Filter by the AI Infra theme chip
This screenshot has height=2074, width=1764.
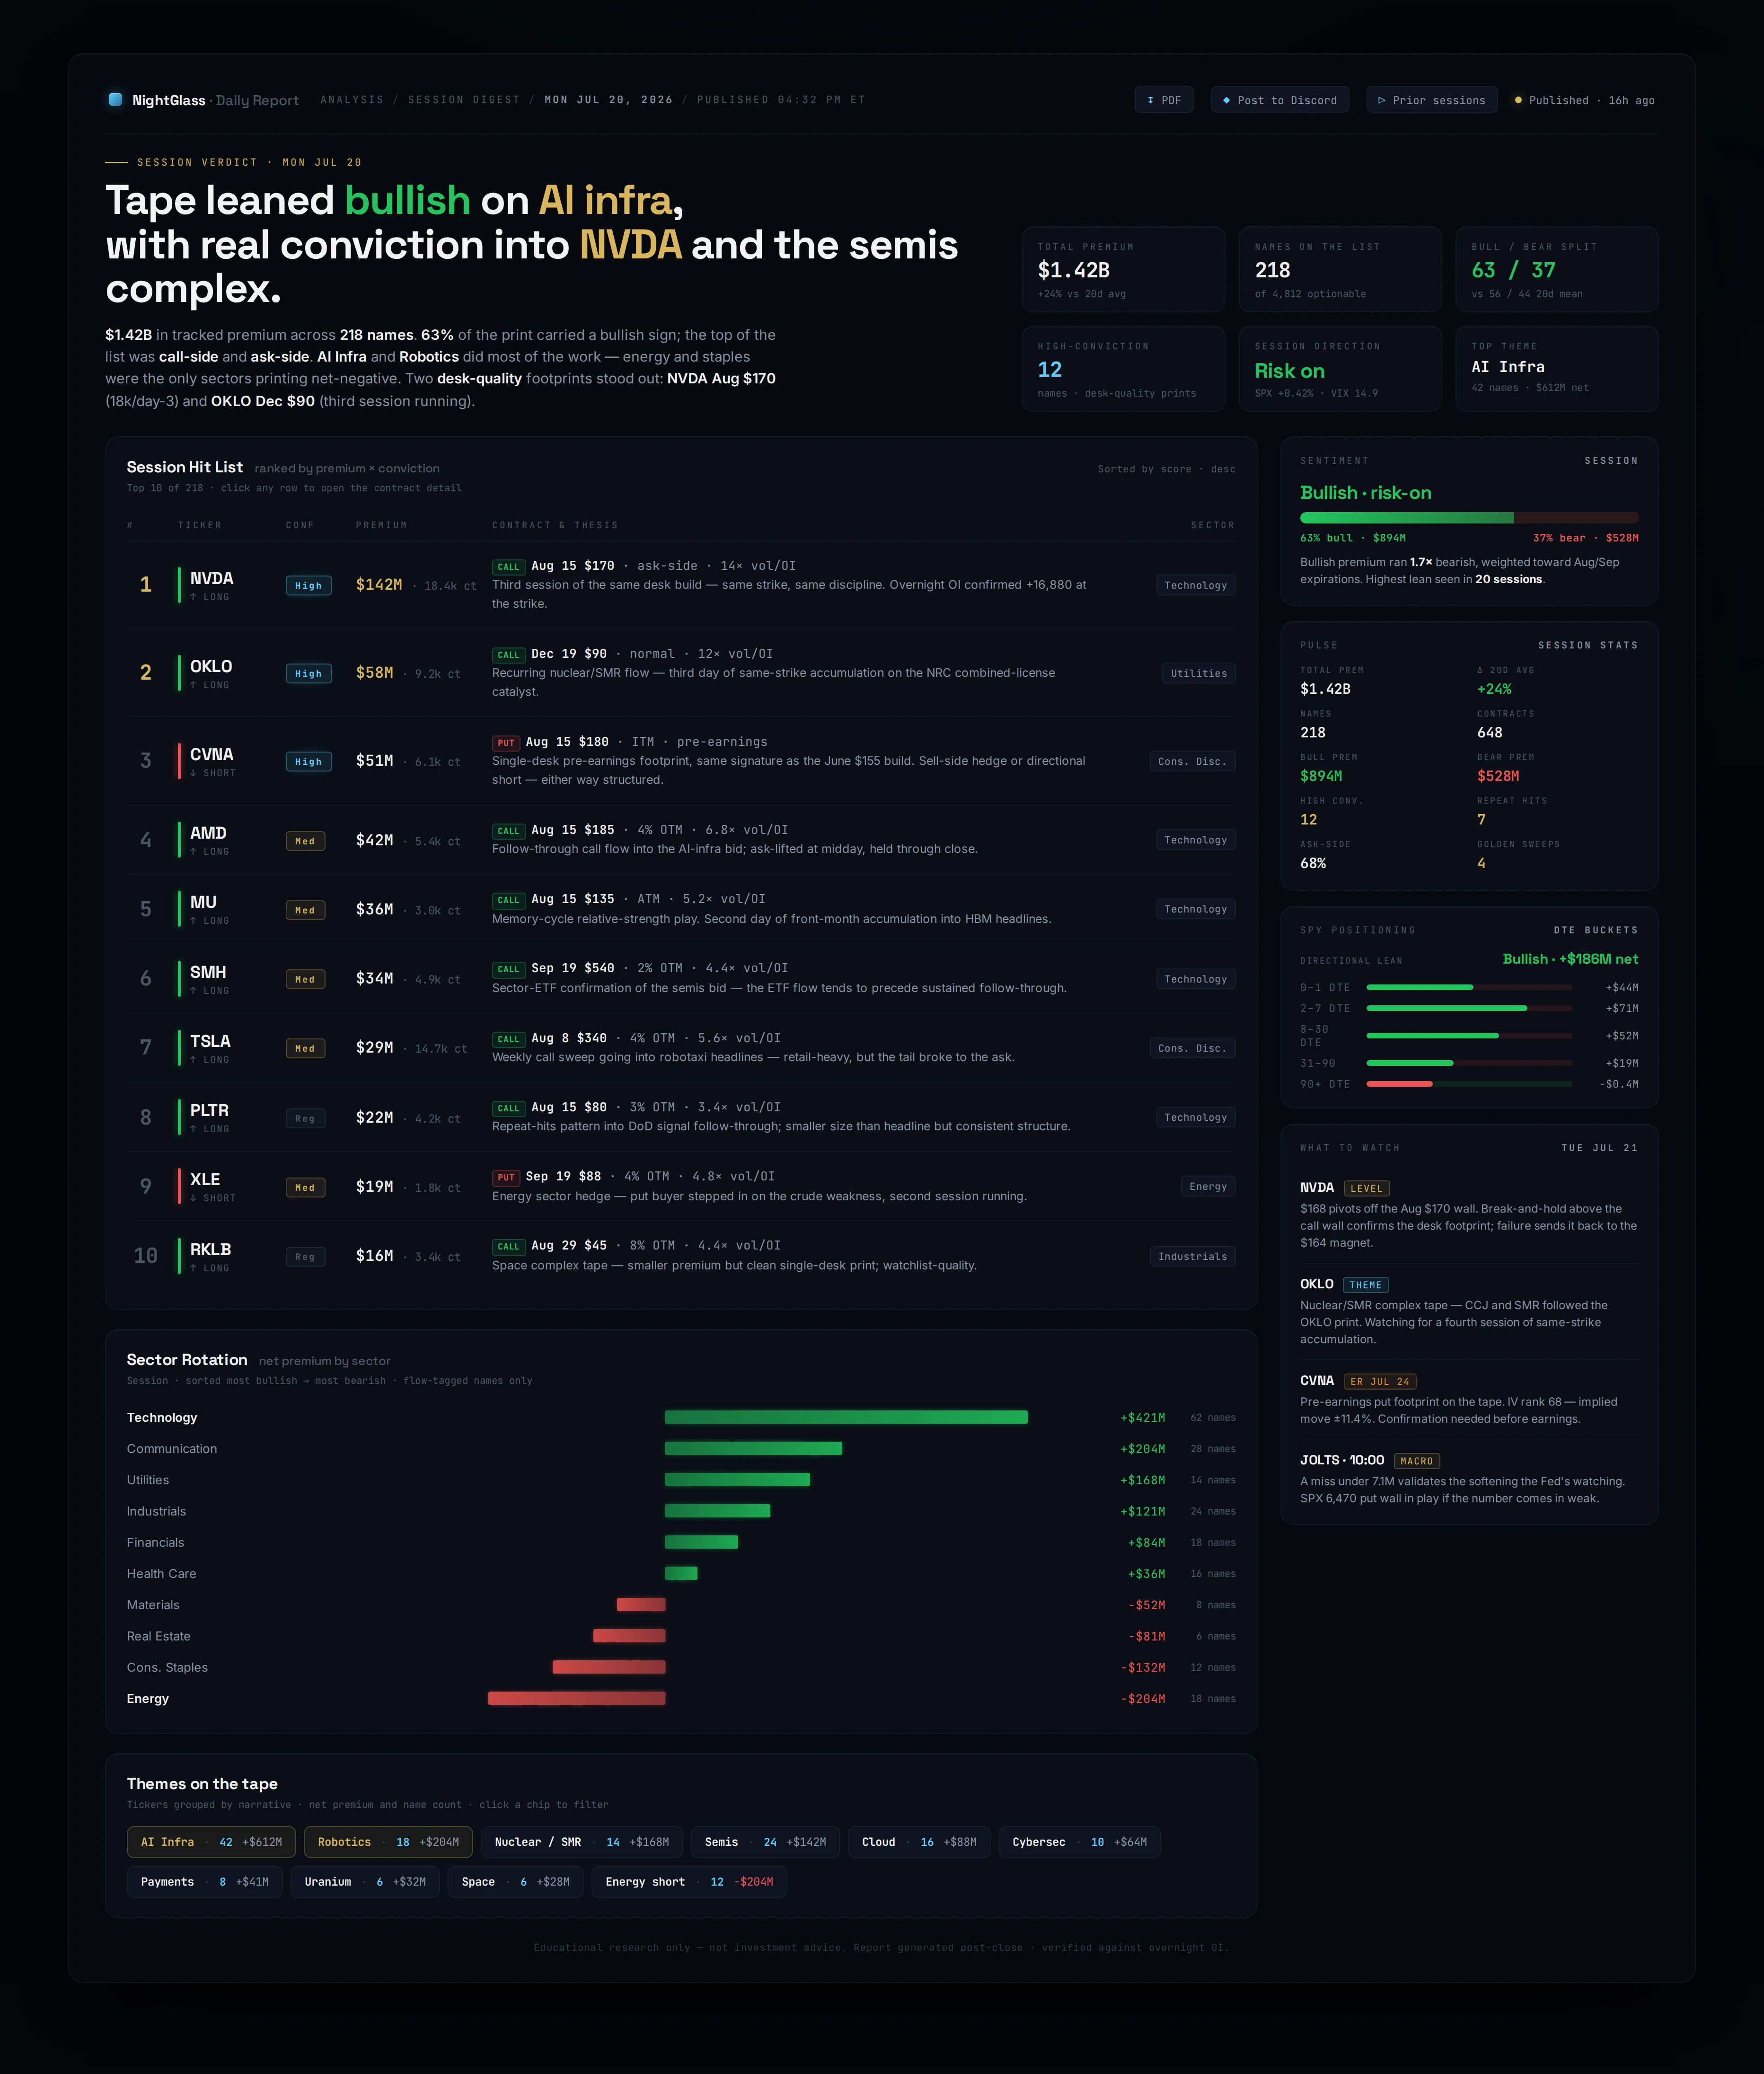click(211, 1842)
